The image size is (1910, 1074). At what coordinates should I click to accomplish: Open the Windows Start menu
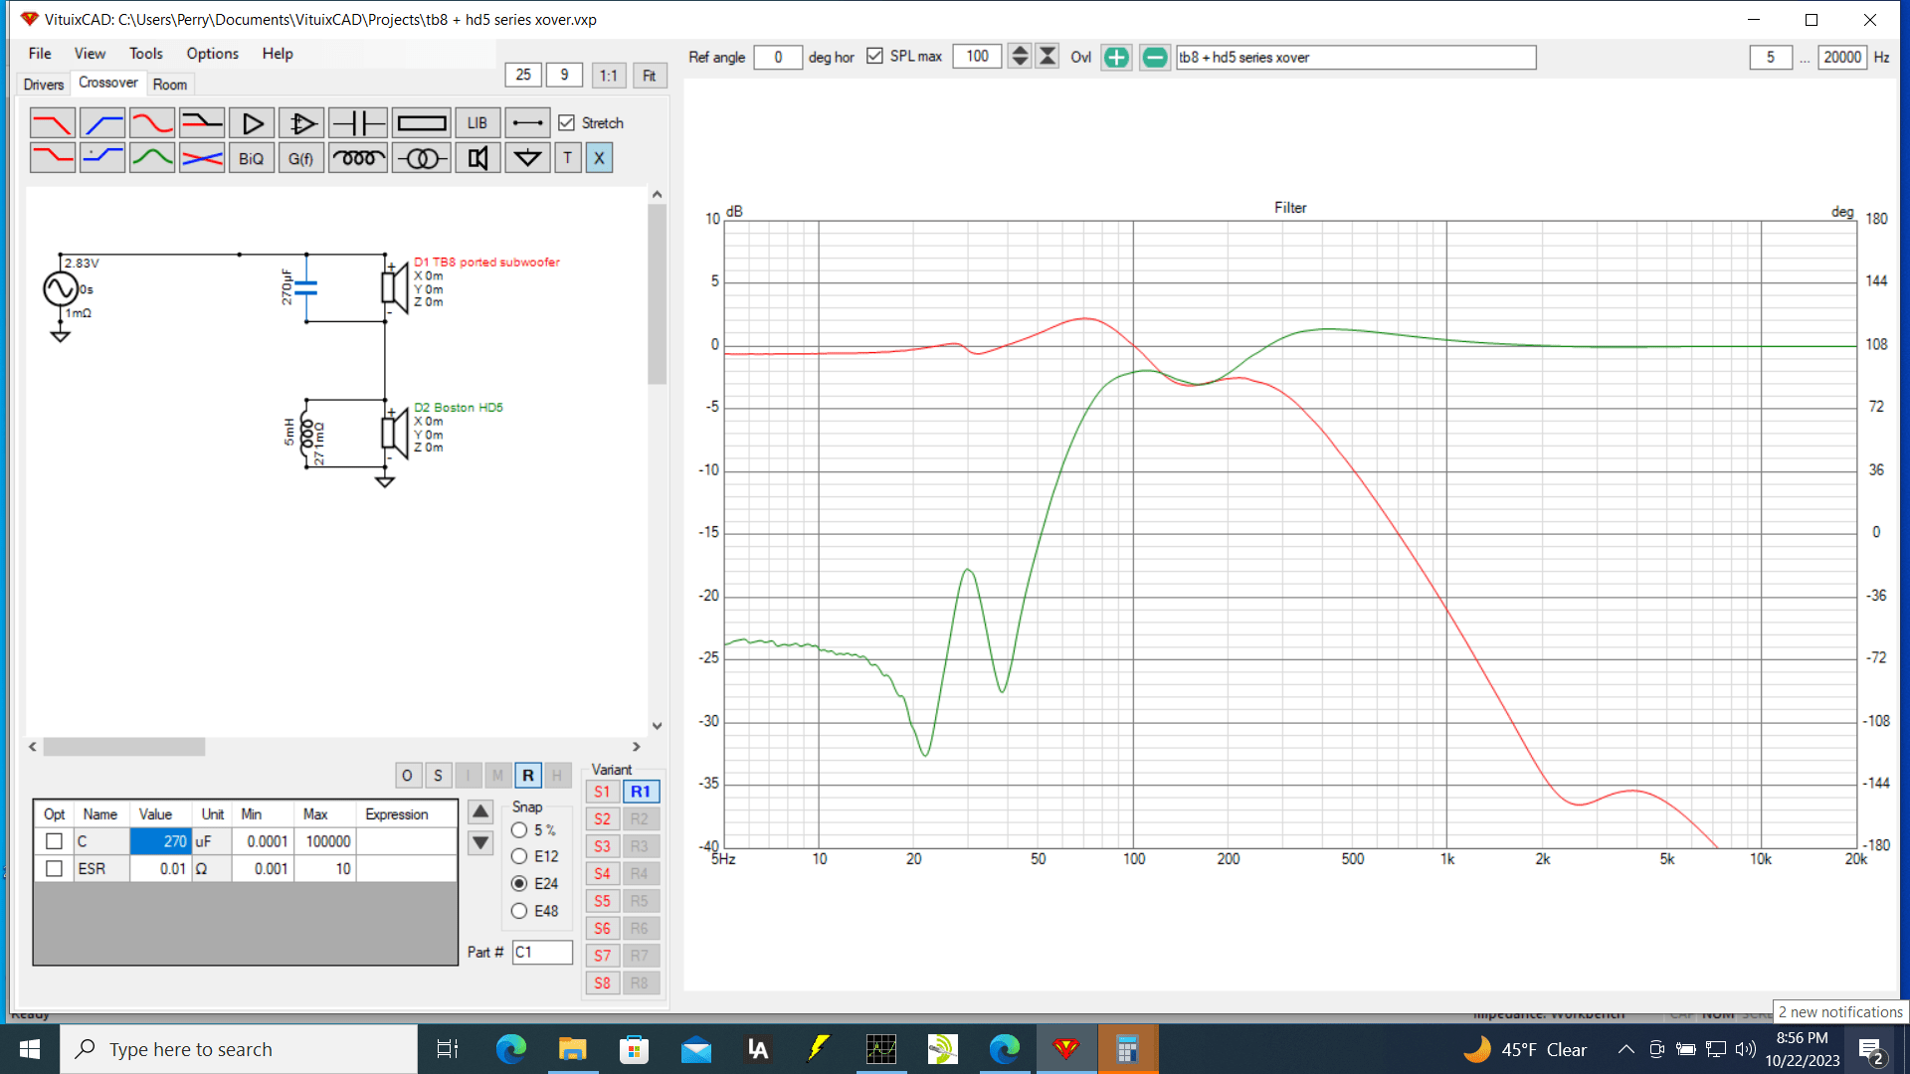coord(30,1049)
